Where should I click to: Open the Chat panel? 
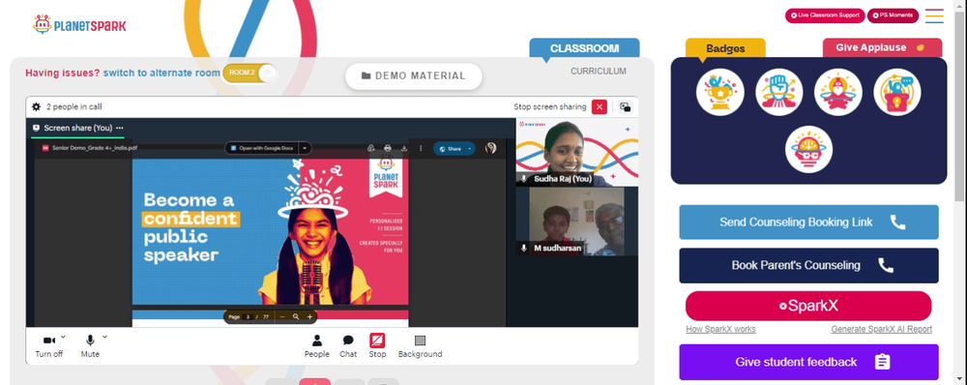coord(348,346)
